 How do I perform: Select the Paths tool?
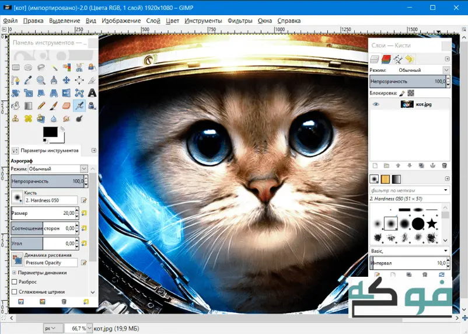(x=16, y=80)
